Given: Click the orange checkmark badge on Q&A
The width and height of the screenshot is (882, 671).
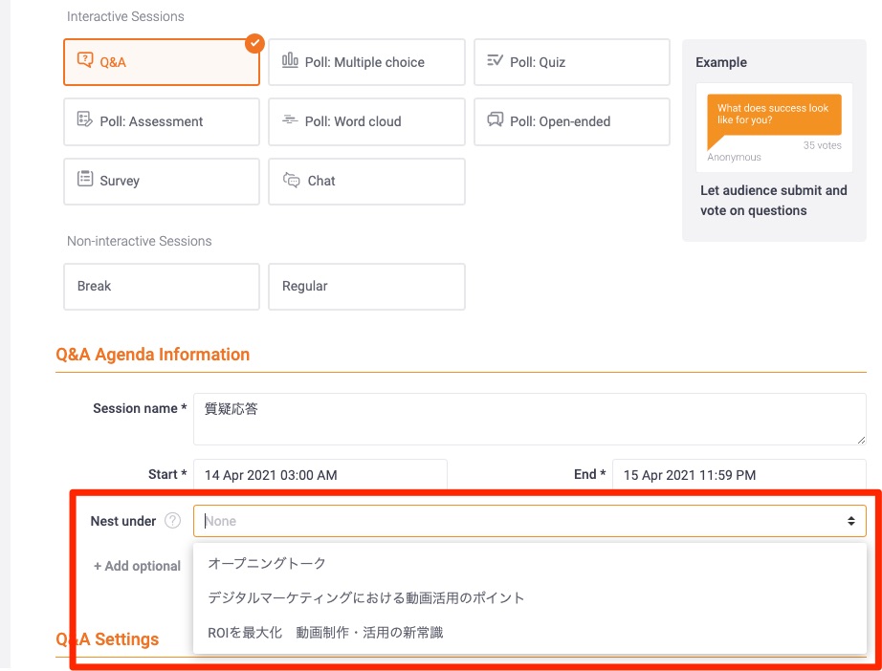Looking at the screenshot, I should (254, 43).
